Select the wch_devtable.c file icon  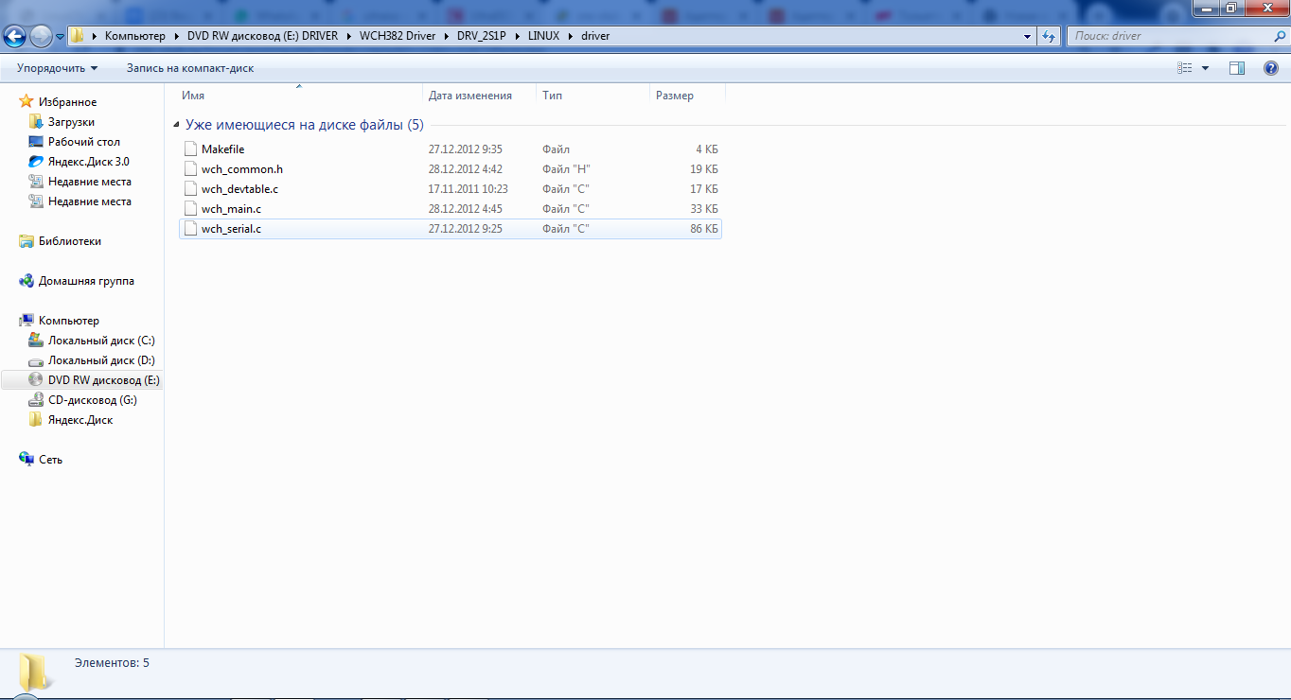190,189
